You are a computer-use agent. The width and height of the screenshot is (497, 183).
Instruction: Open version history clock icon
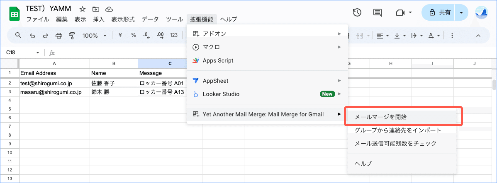click(x=357, y=13)
